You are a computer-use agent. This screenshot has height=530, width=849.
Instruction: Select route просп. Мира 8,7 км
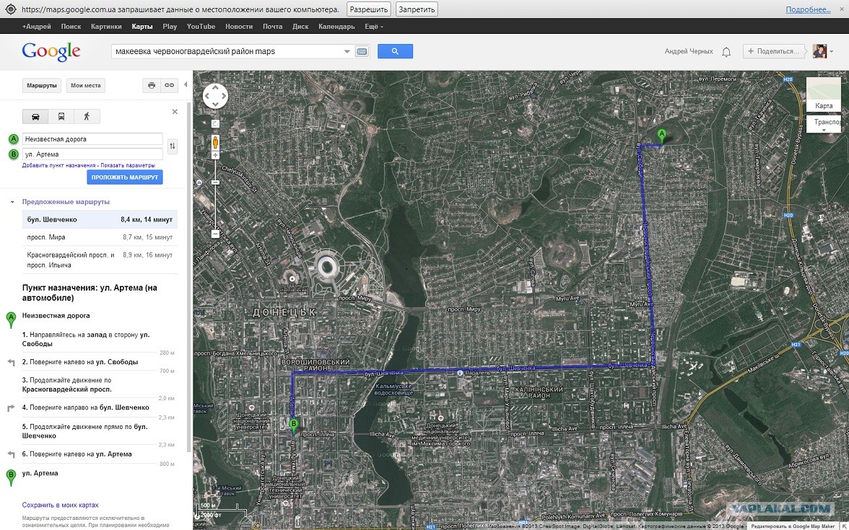point(100,237)
